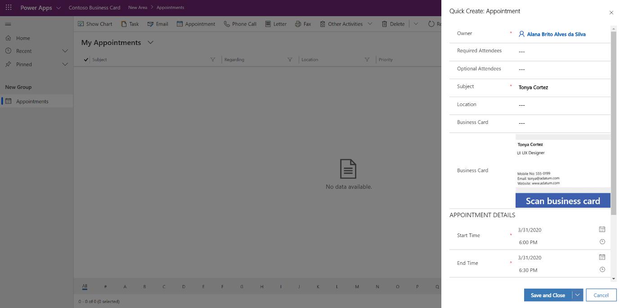624x308 pixels.
Task: Open the Start Time calendar picker
Action: (602, 229)
